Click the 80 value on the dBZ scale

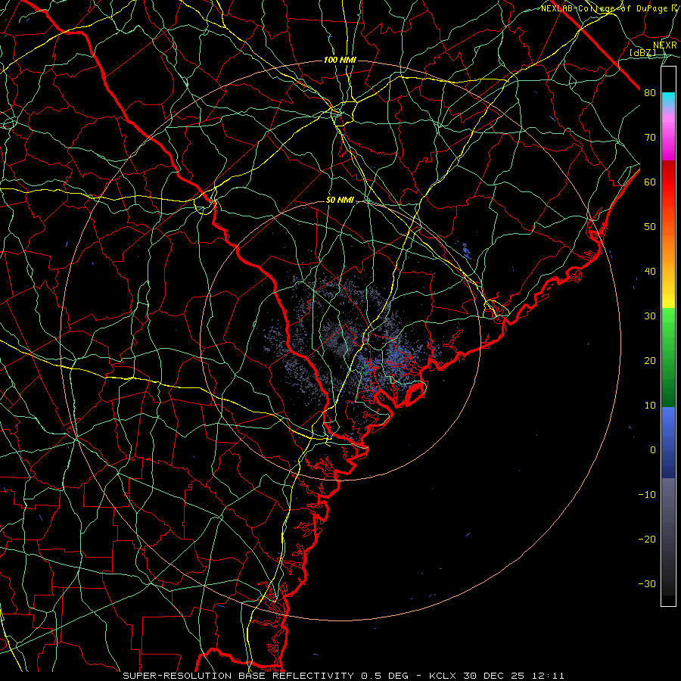point(650,93)
